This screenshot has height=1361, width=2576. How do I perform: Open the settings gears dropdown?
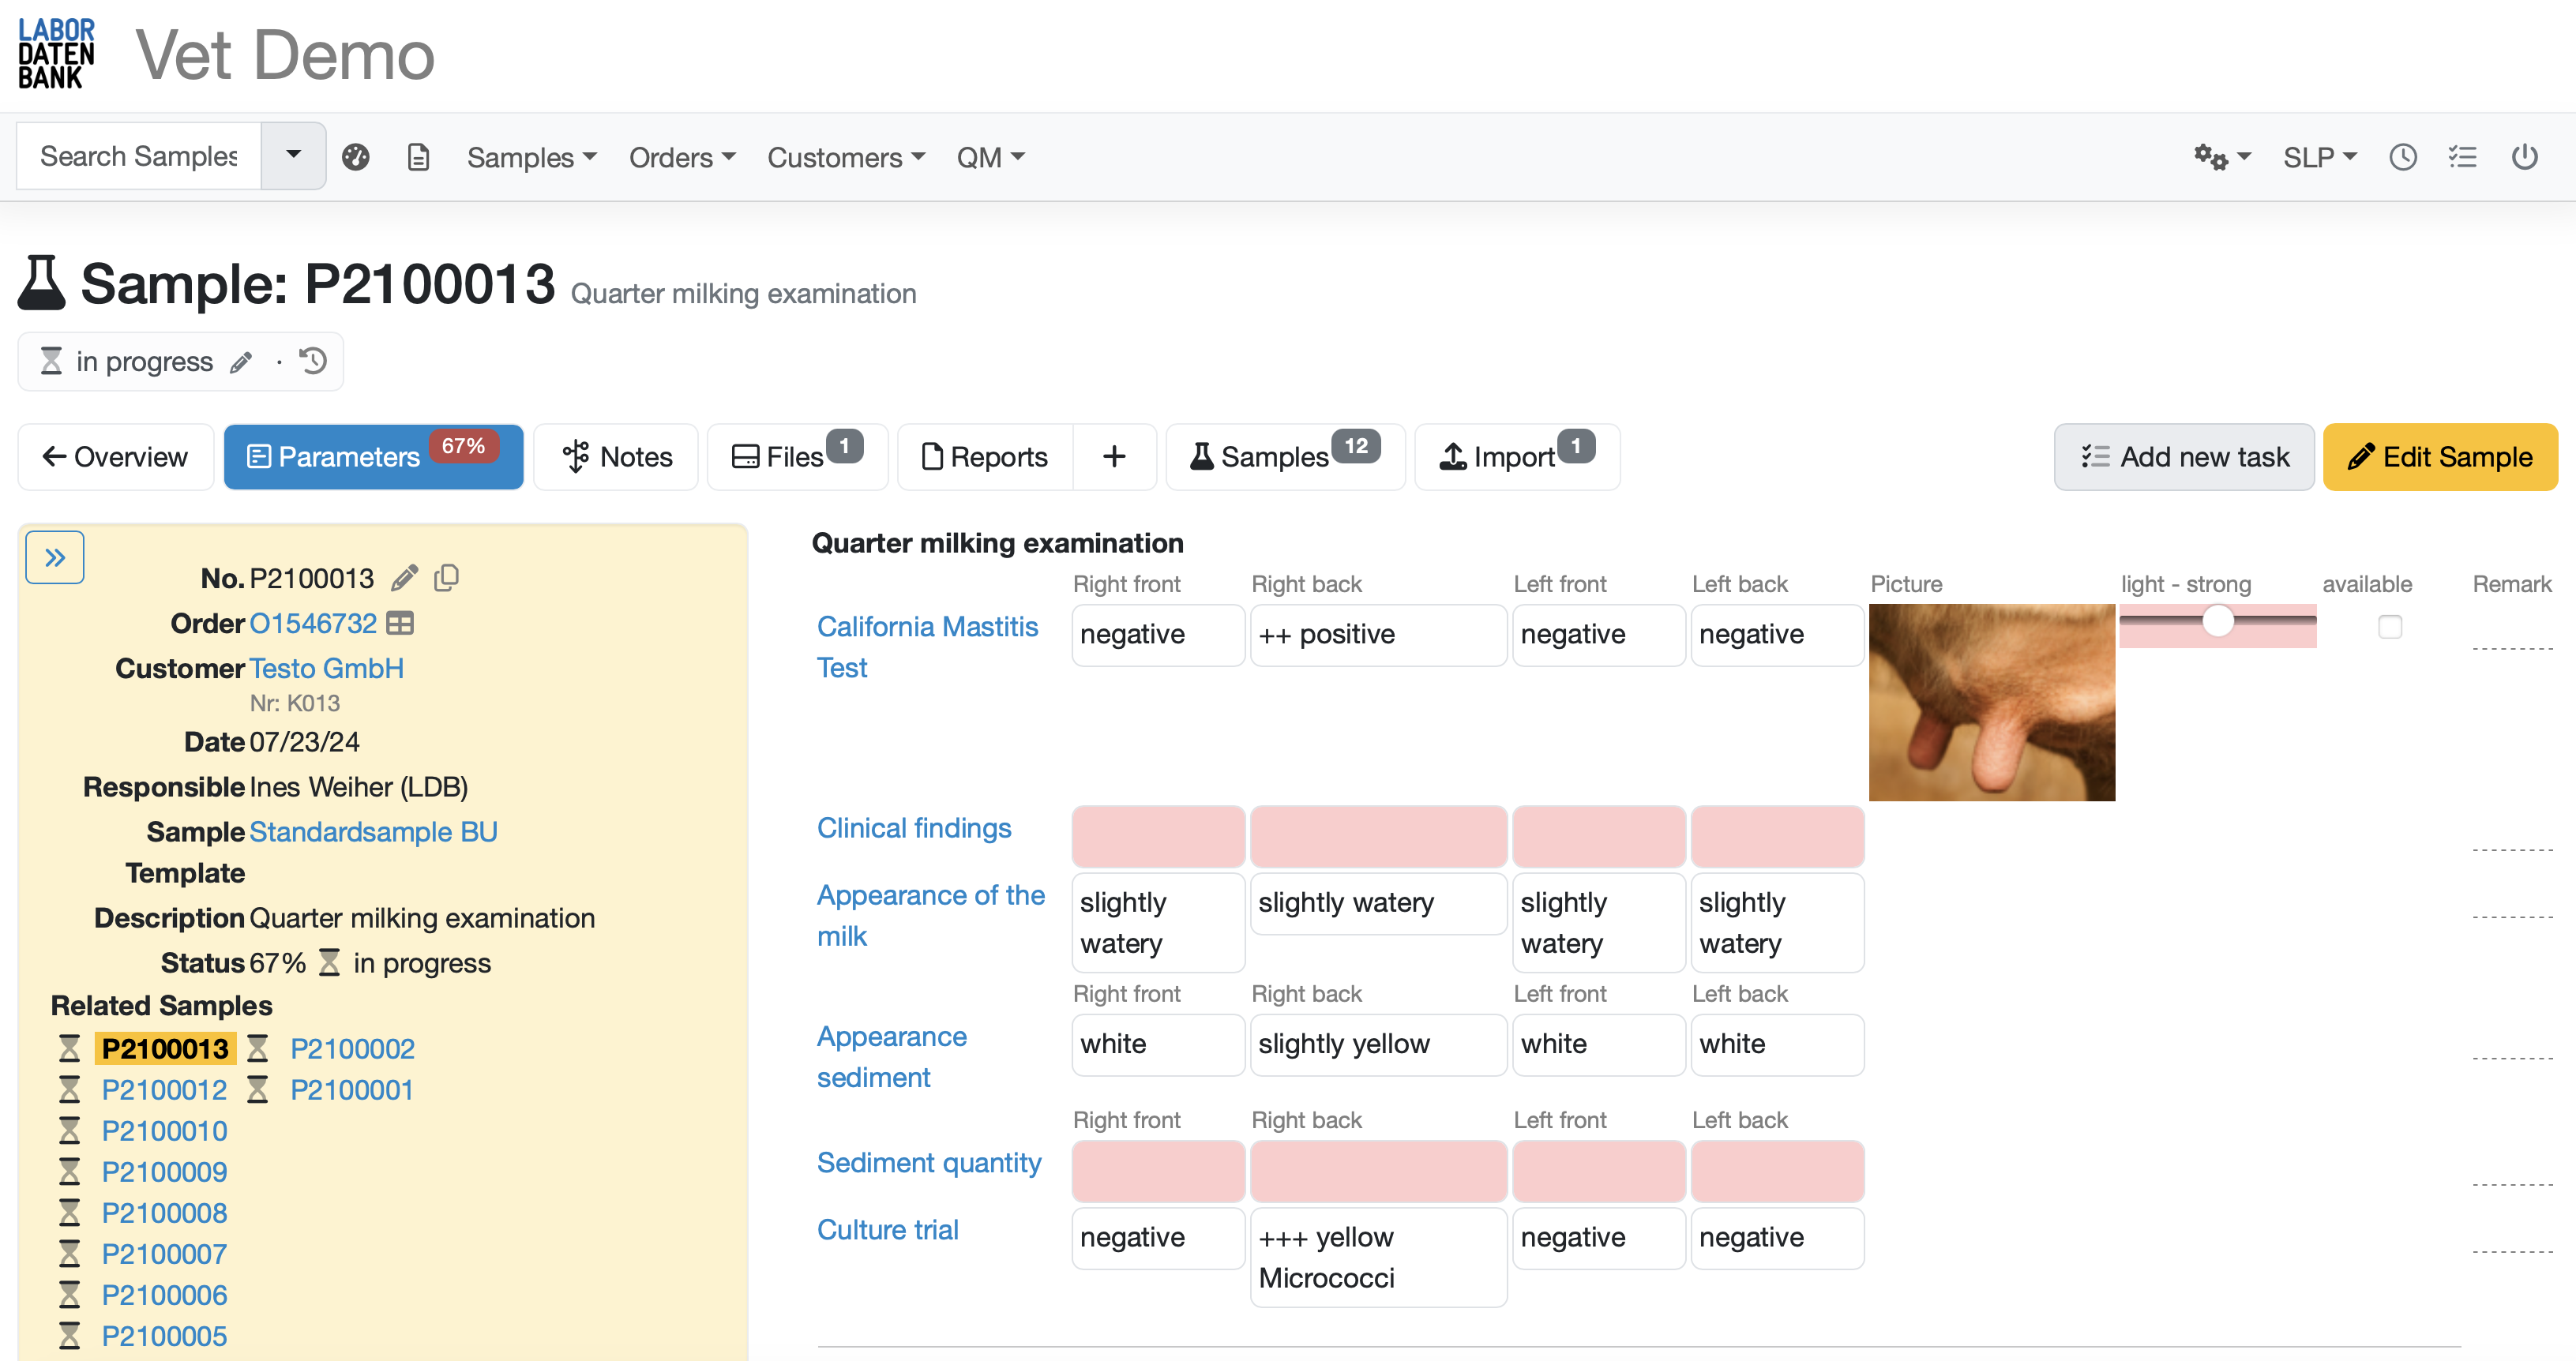2221,157
